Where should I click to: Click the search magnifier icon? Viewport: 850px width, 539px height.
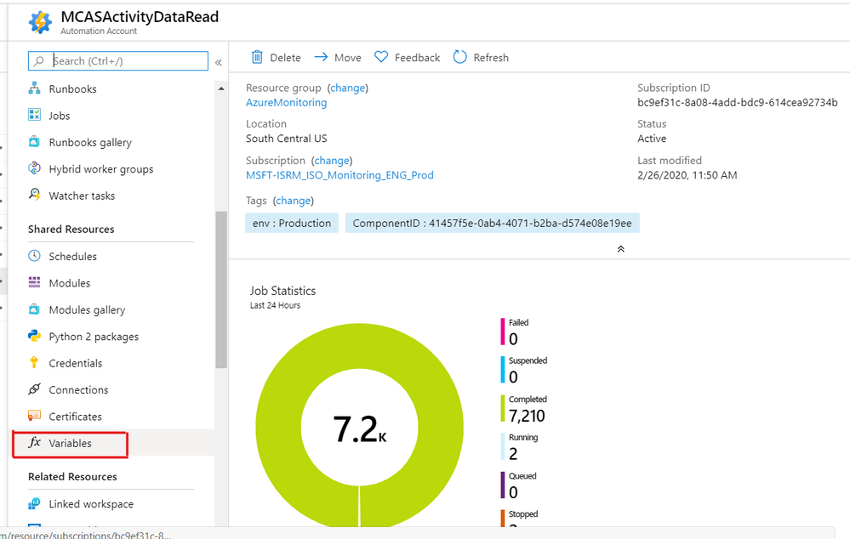pyautogui.click(x=38, y=61)
